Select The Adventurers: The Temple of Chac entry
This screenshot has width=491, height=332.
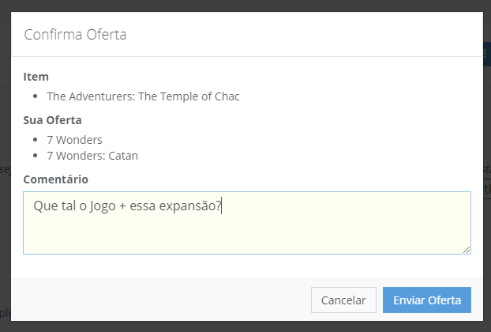[x=143, y=96]
